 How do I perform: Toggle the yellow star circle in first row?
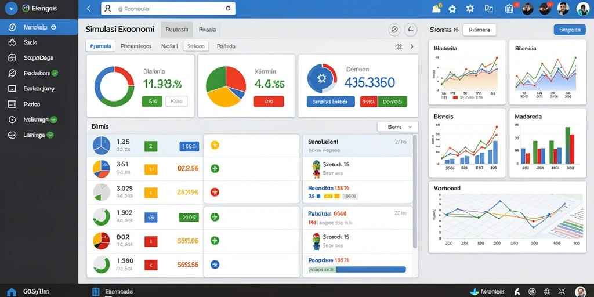point(215,144)
